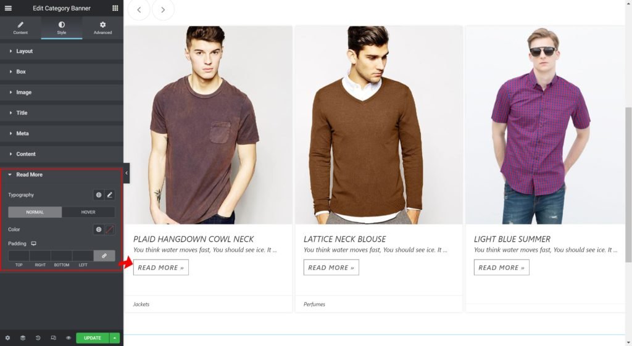Toggle the preview changes eye icon
This screenshot has height=346, width=632.
coord(69,338)
